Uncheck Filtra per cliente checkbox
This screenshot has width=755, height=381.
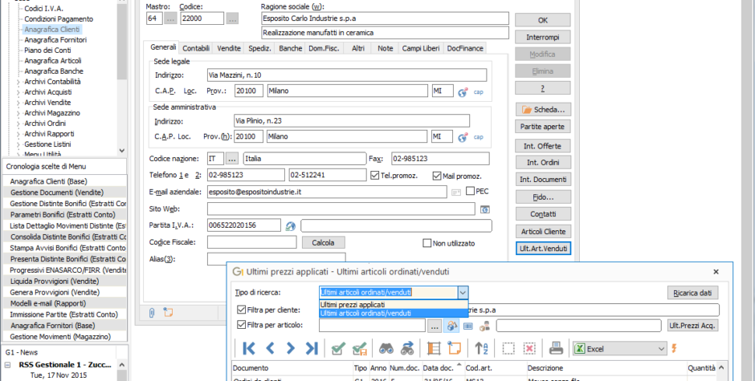(241, 310)
